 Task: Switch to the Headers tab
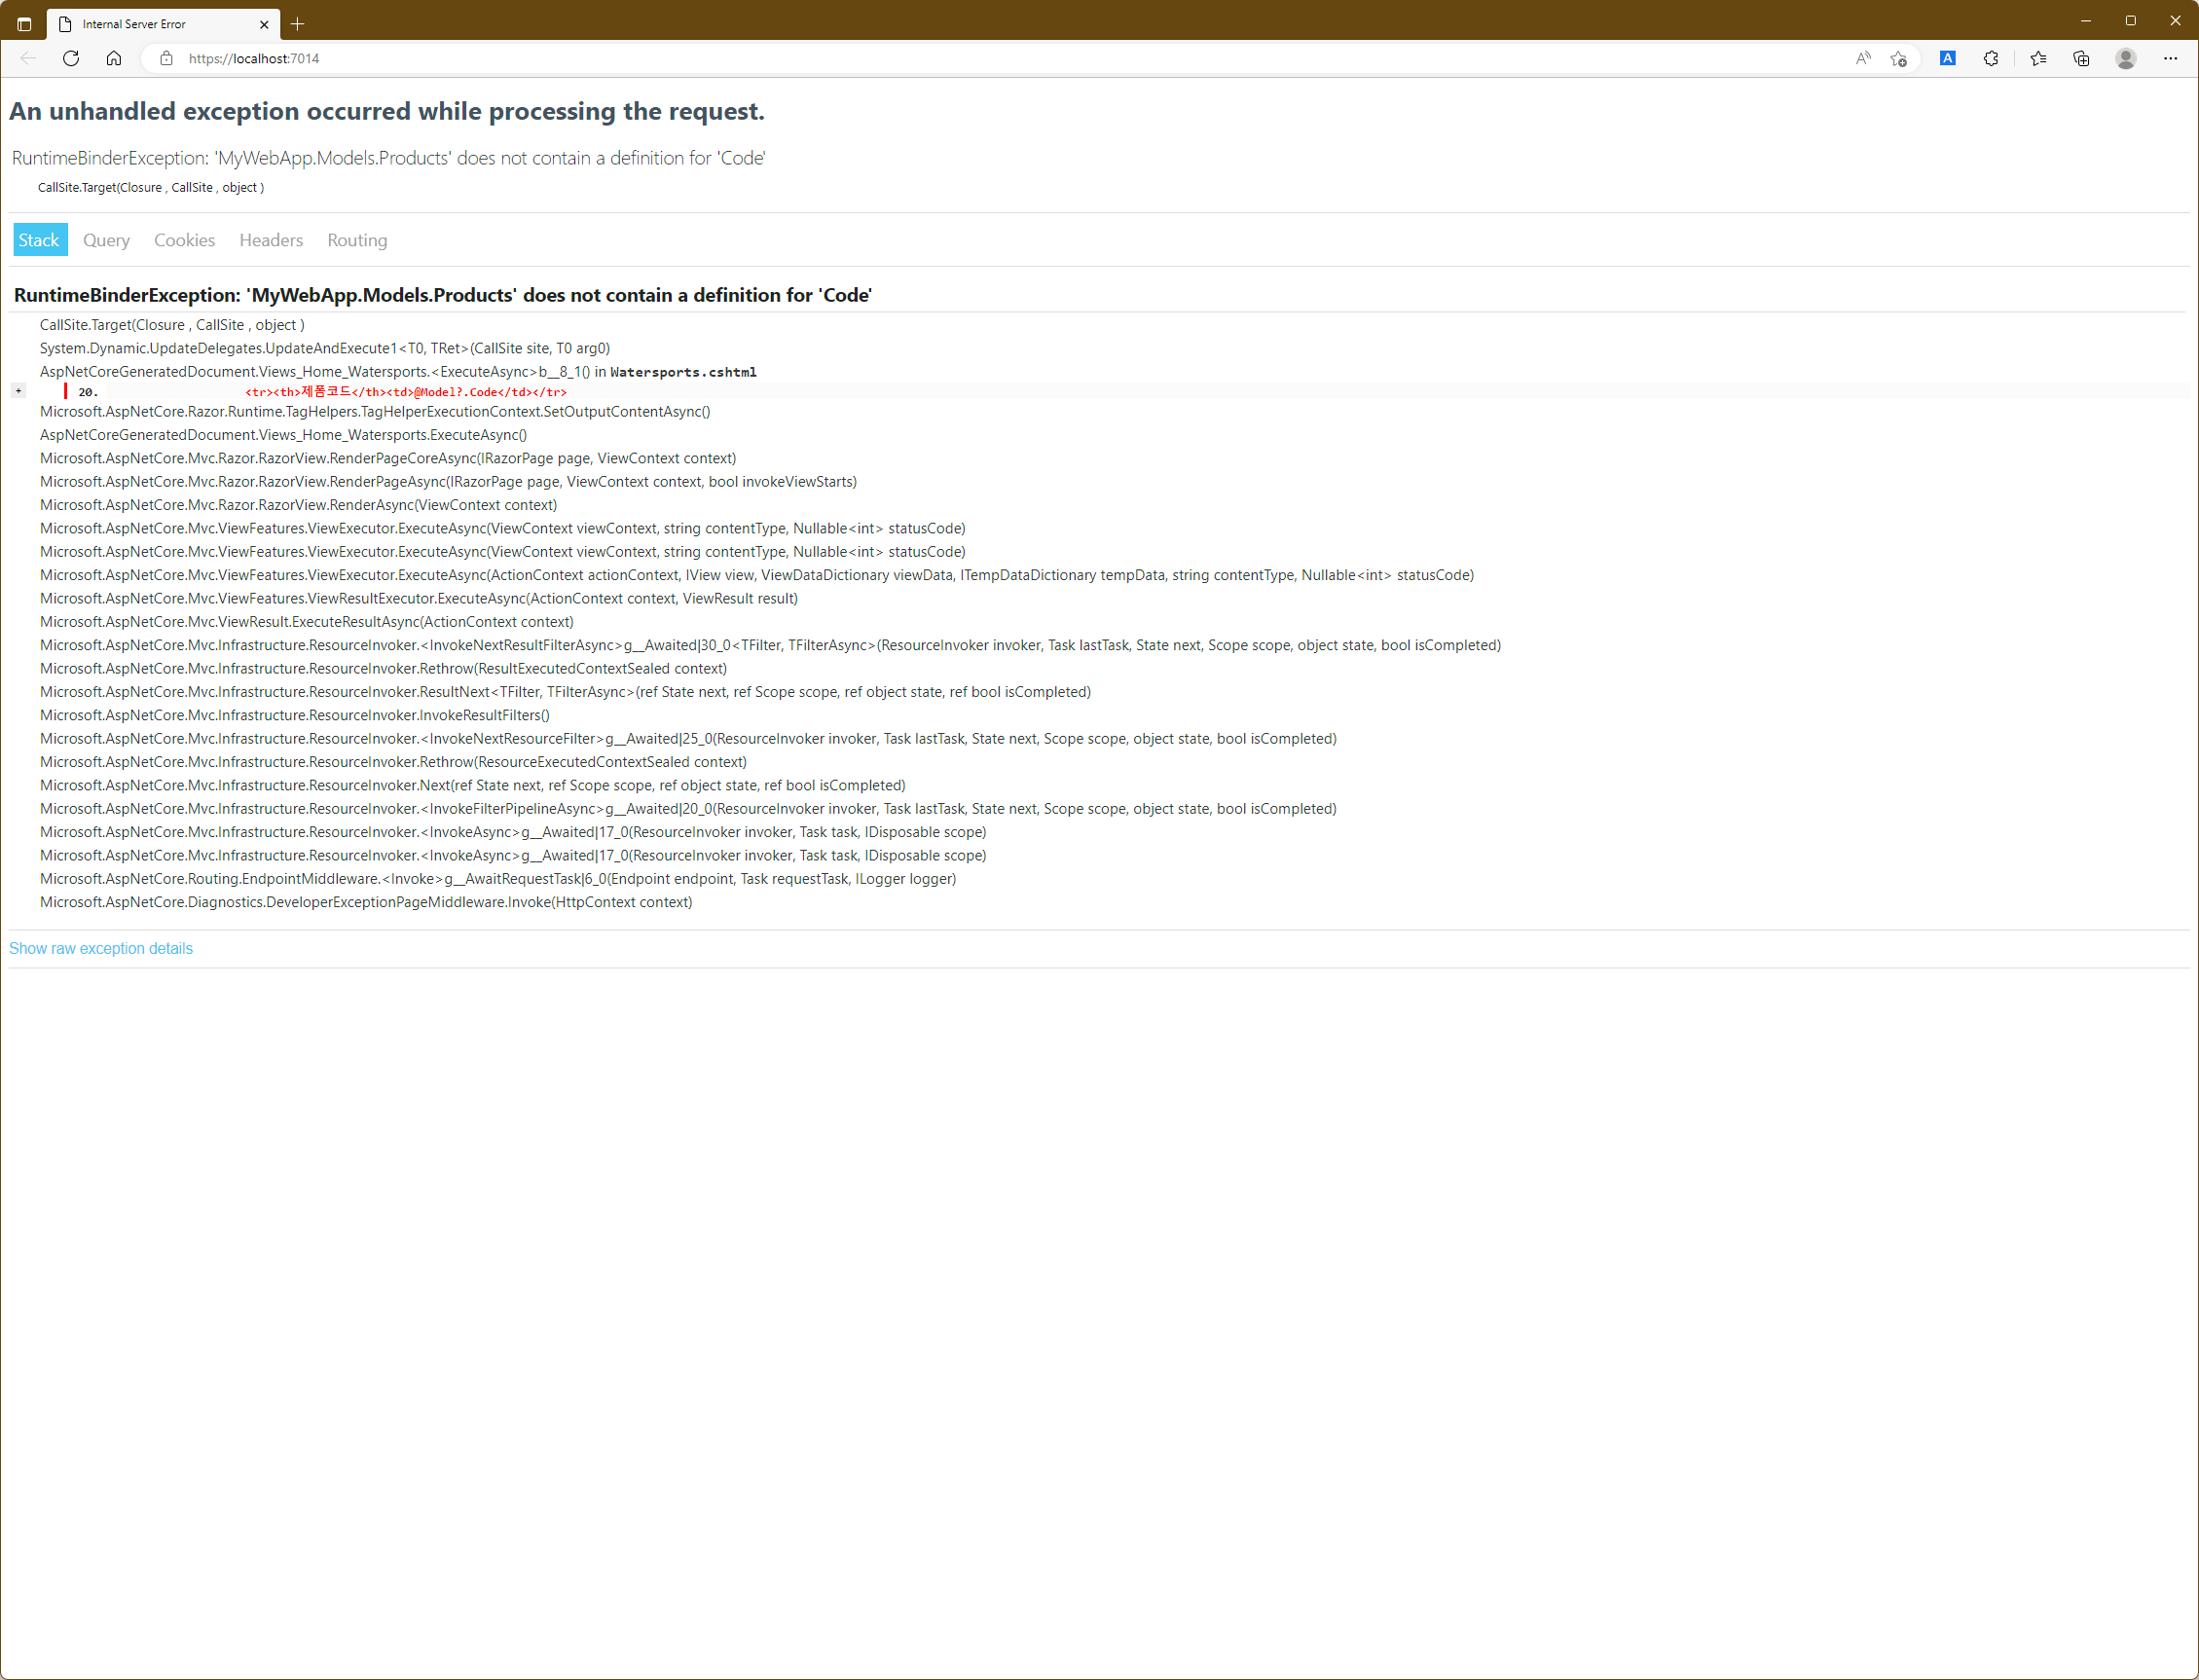pos(271,240)
